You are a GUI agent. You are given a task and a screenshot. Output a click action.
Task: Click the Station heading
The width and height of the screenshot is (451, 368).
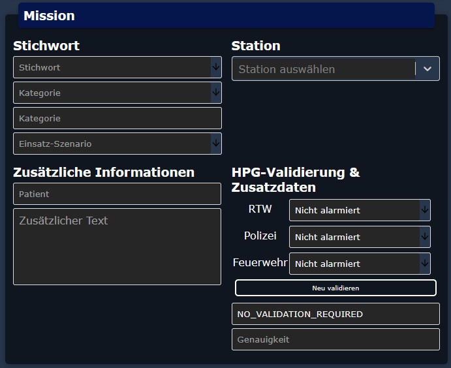click(256, 46)
